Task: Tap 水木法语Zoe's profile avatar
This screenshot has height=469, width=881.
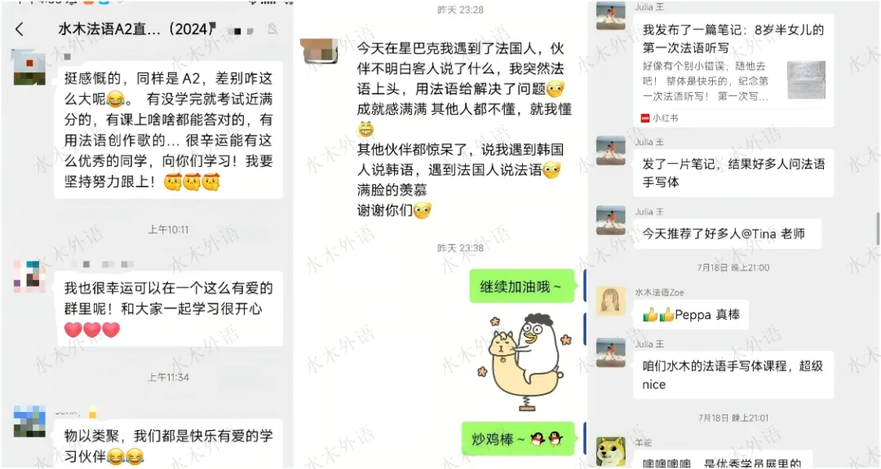Action: (611, 300)
